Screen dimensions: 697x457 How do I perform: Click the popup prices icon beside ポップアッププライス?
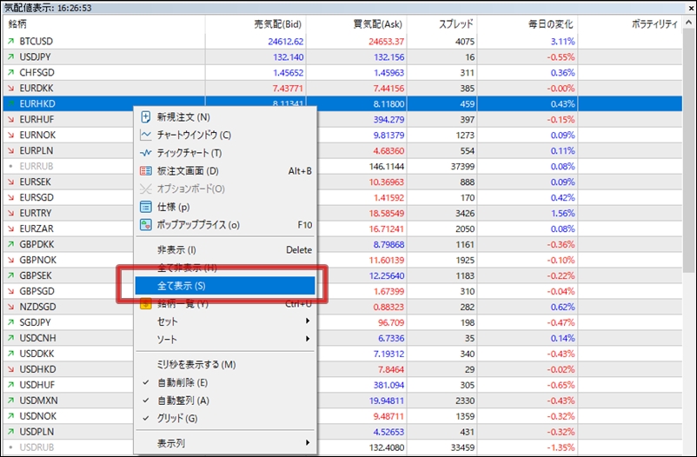[x=145, y=225]
